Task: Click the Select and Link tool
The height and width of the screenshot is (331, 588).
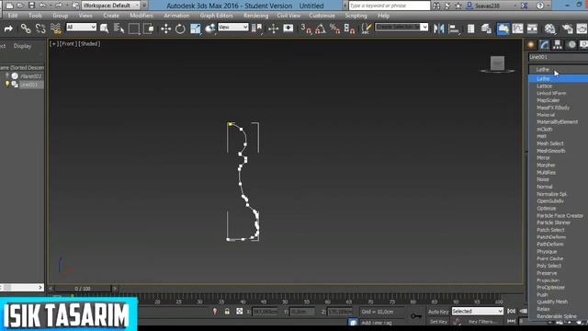Action: coord(26,29)
